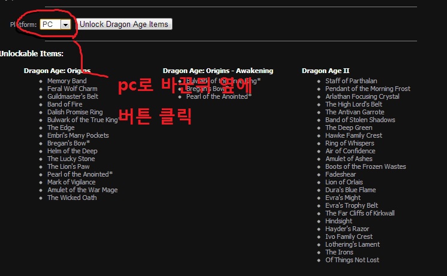This screenshot has height=276, width=447.
Task: Click 'Hawke Family Crest' entry
Action: (x=354, y=135)
